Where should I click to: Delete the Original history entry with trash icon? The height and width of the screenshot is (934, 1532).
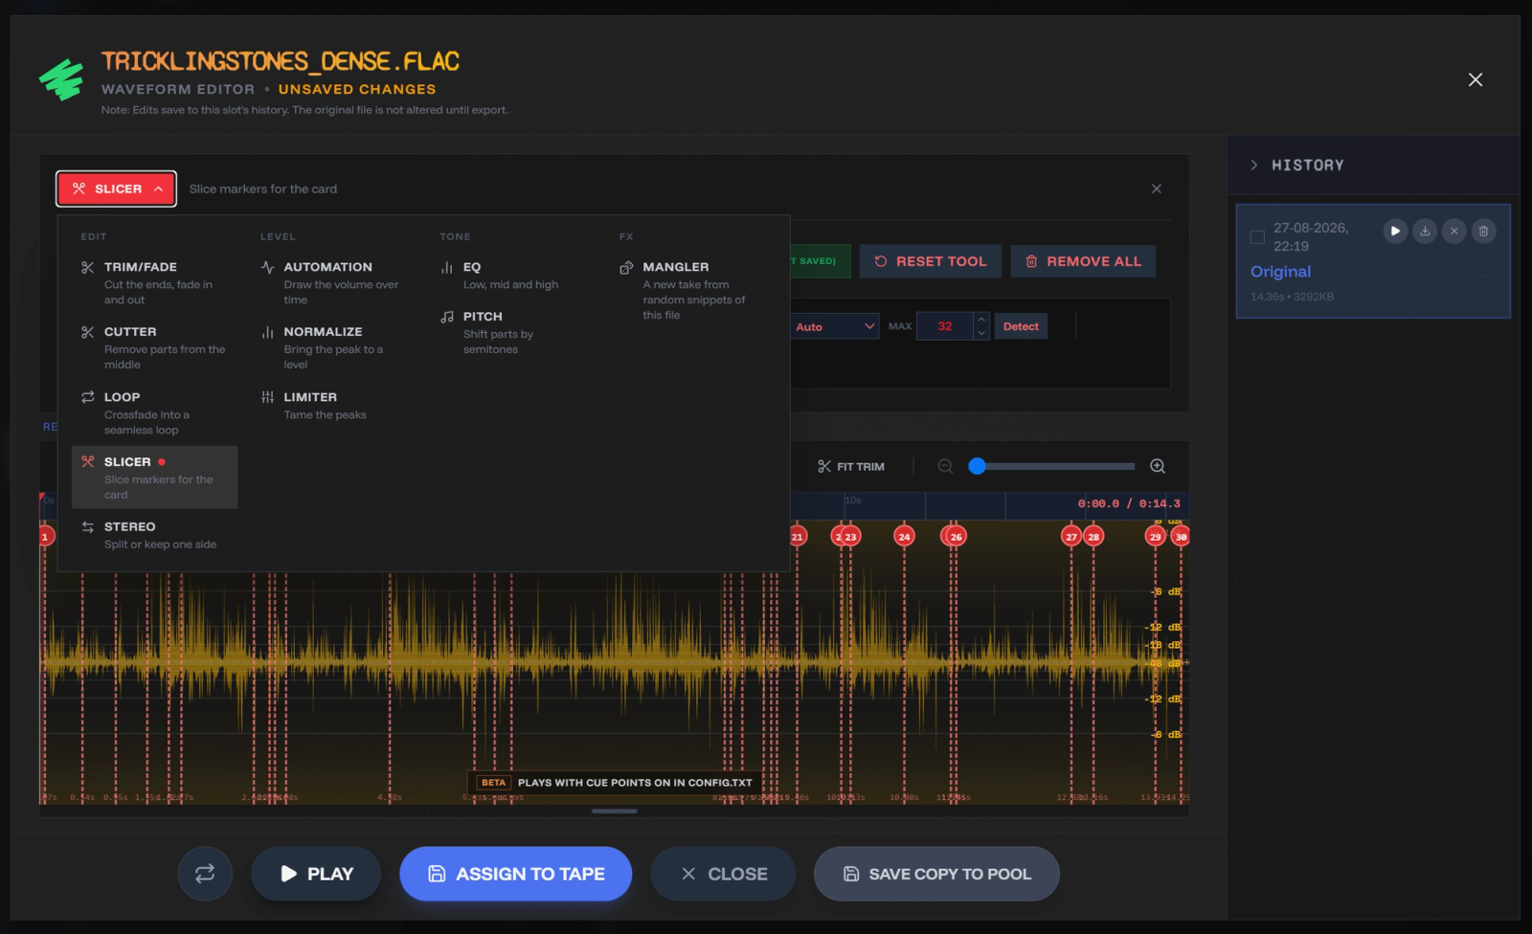point(1483,231)
